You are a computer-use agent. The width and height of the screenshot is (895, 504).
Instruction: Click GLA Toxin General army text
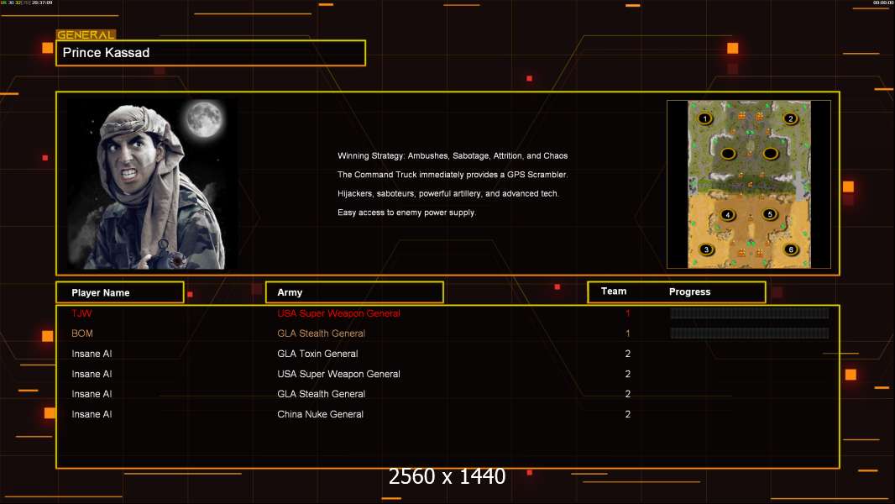[x=317, y=354]
